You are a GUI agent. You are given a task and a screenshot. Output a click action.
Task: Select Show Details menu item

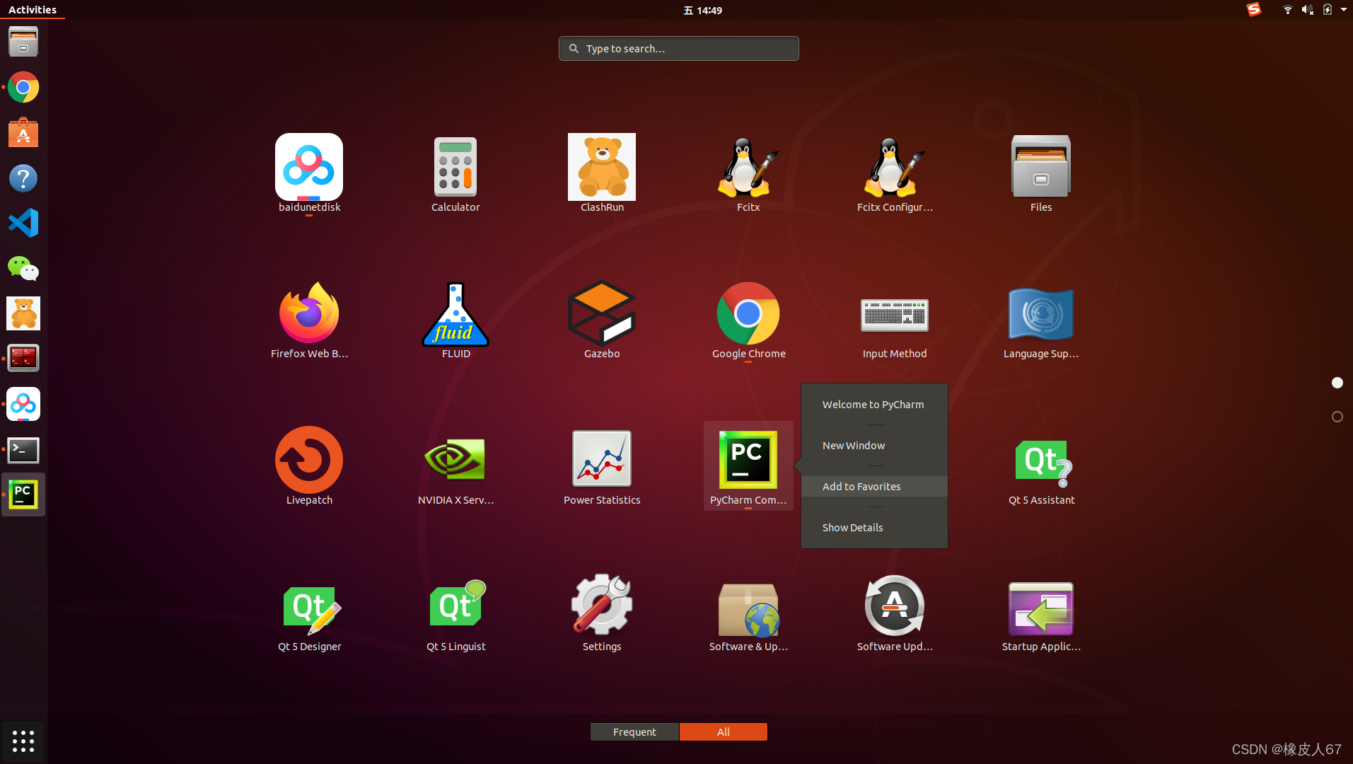click(874, 528)
